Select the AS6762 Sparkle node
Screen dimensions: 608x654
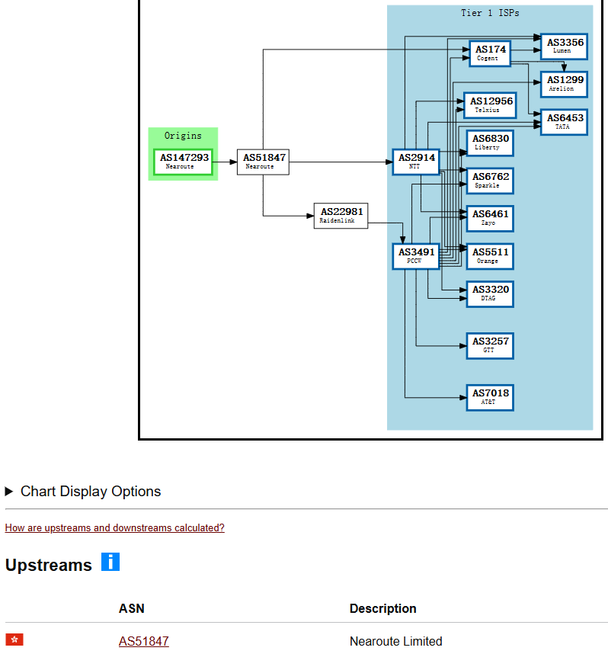[x=489, y=181]
